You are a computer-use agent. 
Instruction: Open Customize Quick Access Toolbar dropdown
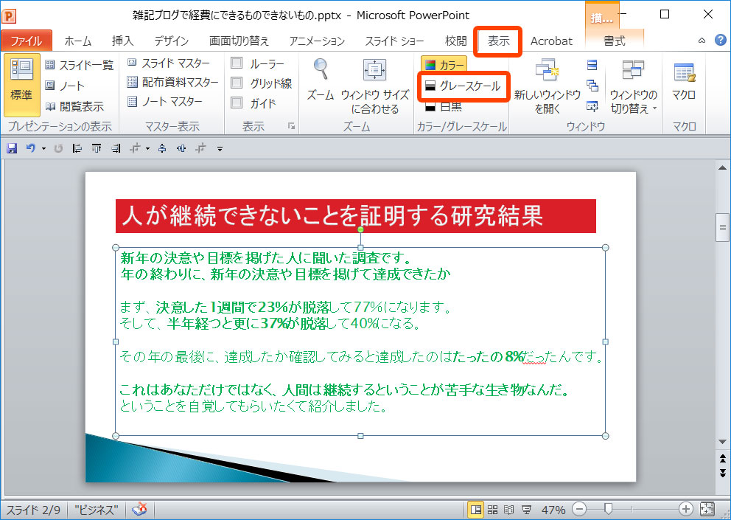[220, 149]
